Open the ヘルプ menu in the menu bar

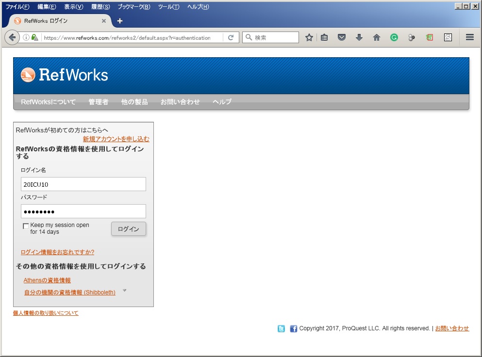tap(198, 6)
